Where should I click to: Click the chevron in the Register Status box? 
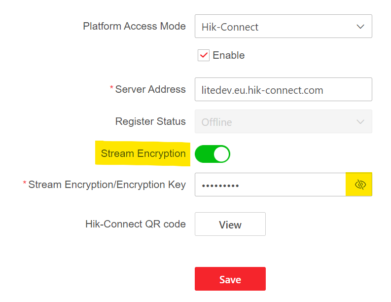pos(360,121)
